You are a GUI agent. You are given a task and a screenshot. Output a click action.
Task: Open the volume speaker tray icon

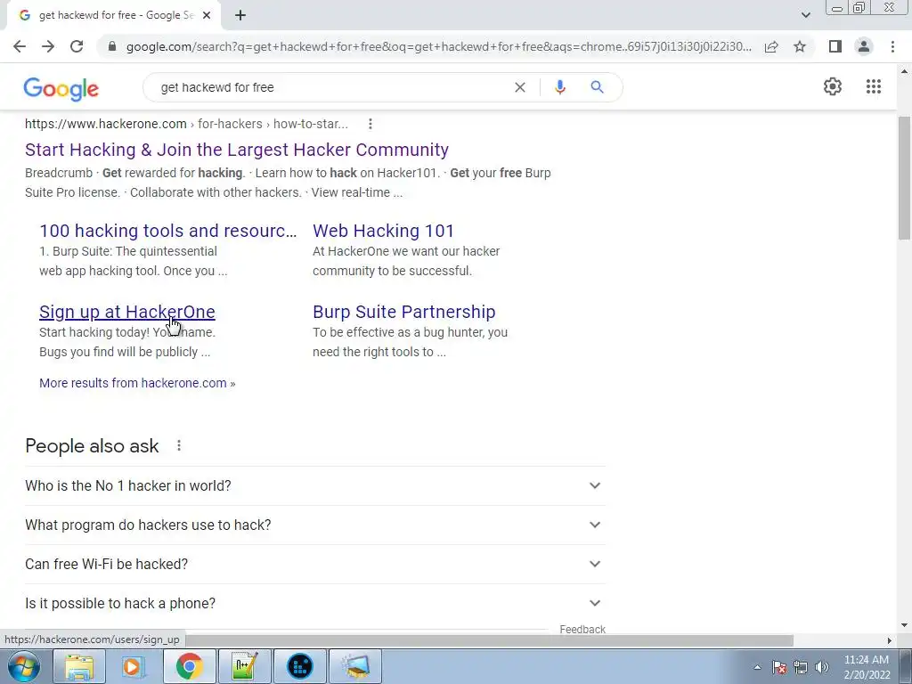click(x=822, y=667)
